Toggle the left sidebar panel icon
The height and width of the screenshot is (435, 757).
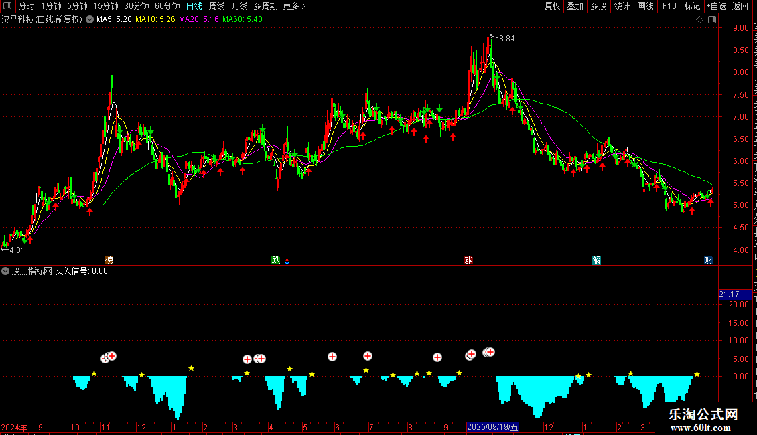pyautogui.click(x=7, y=6)
